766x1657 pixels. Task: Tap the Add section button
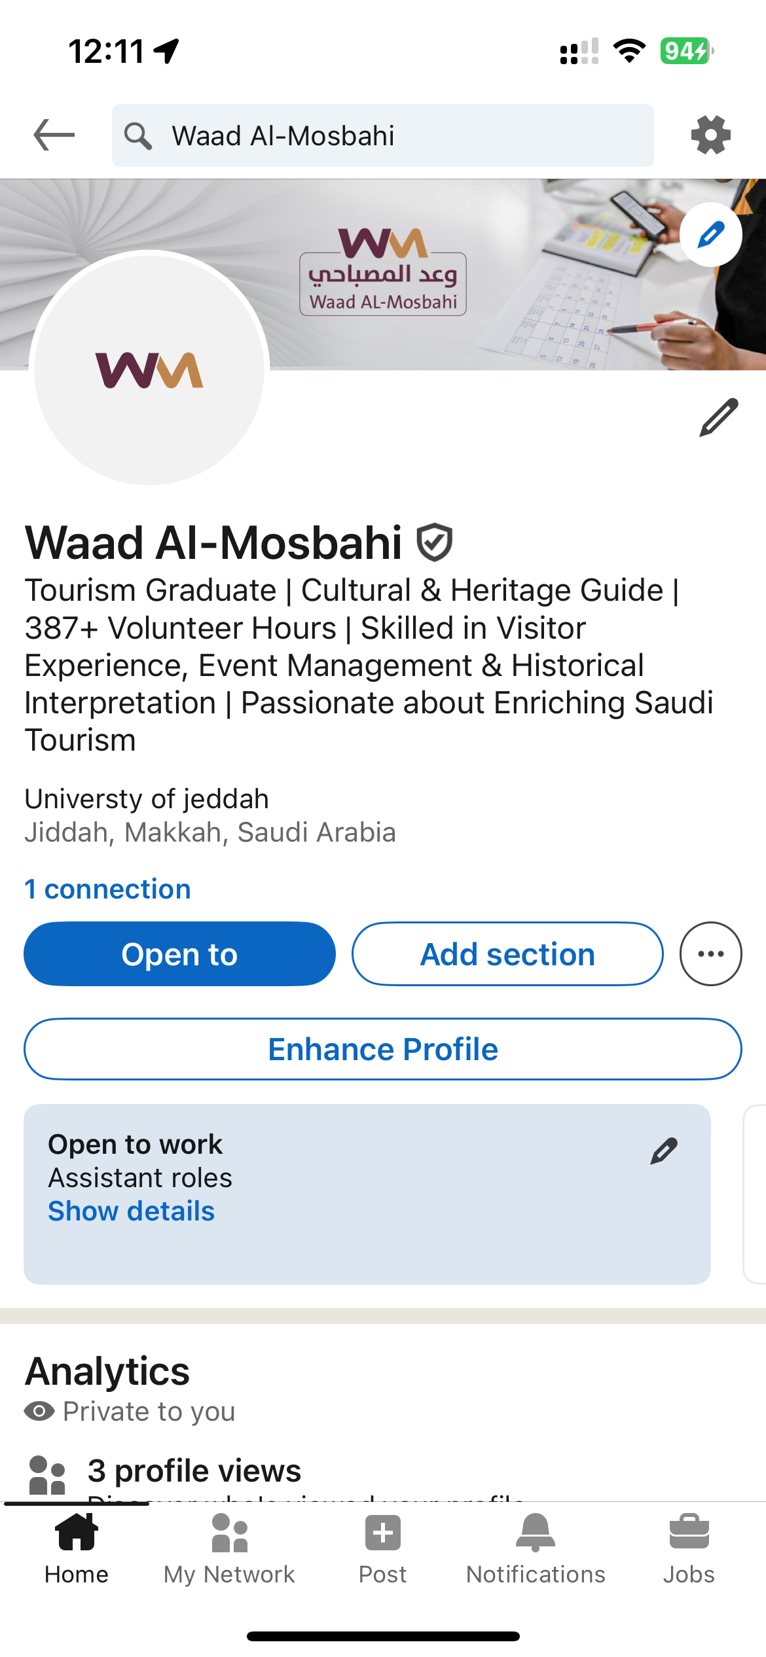coord(507,953)
